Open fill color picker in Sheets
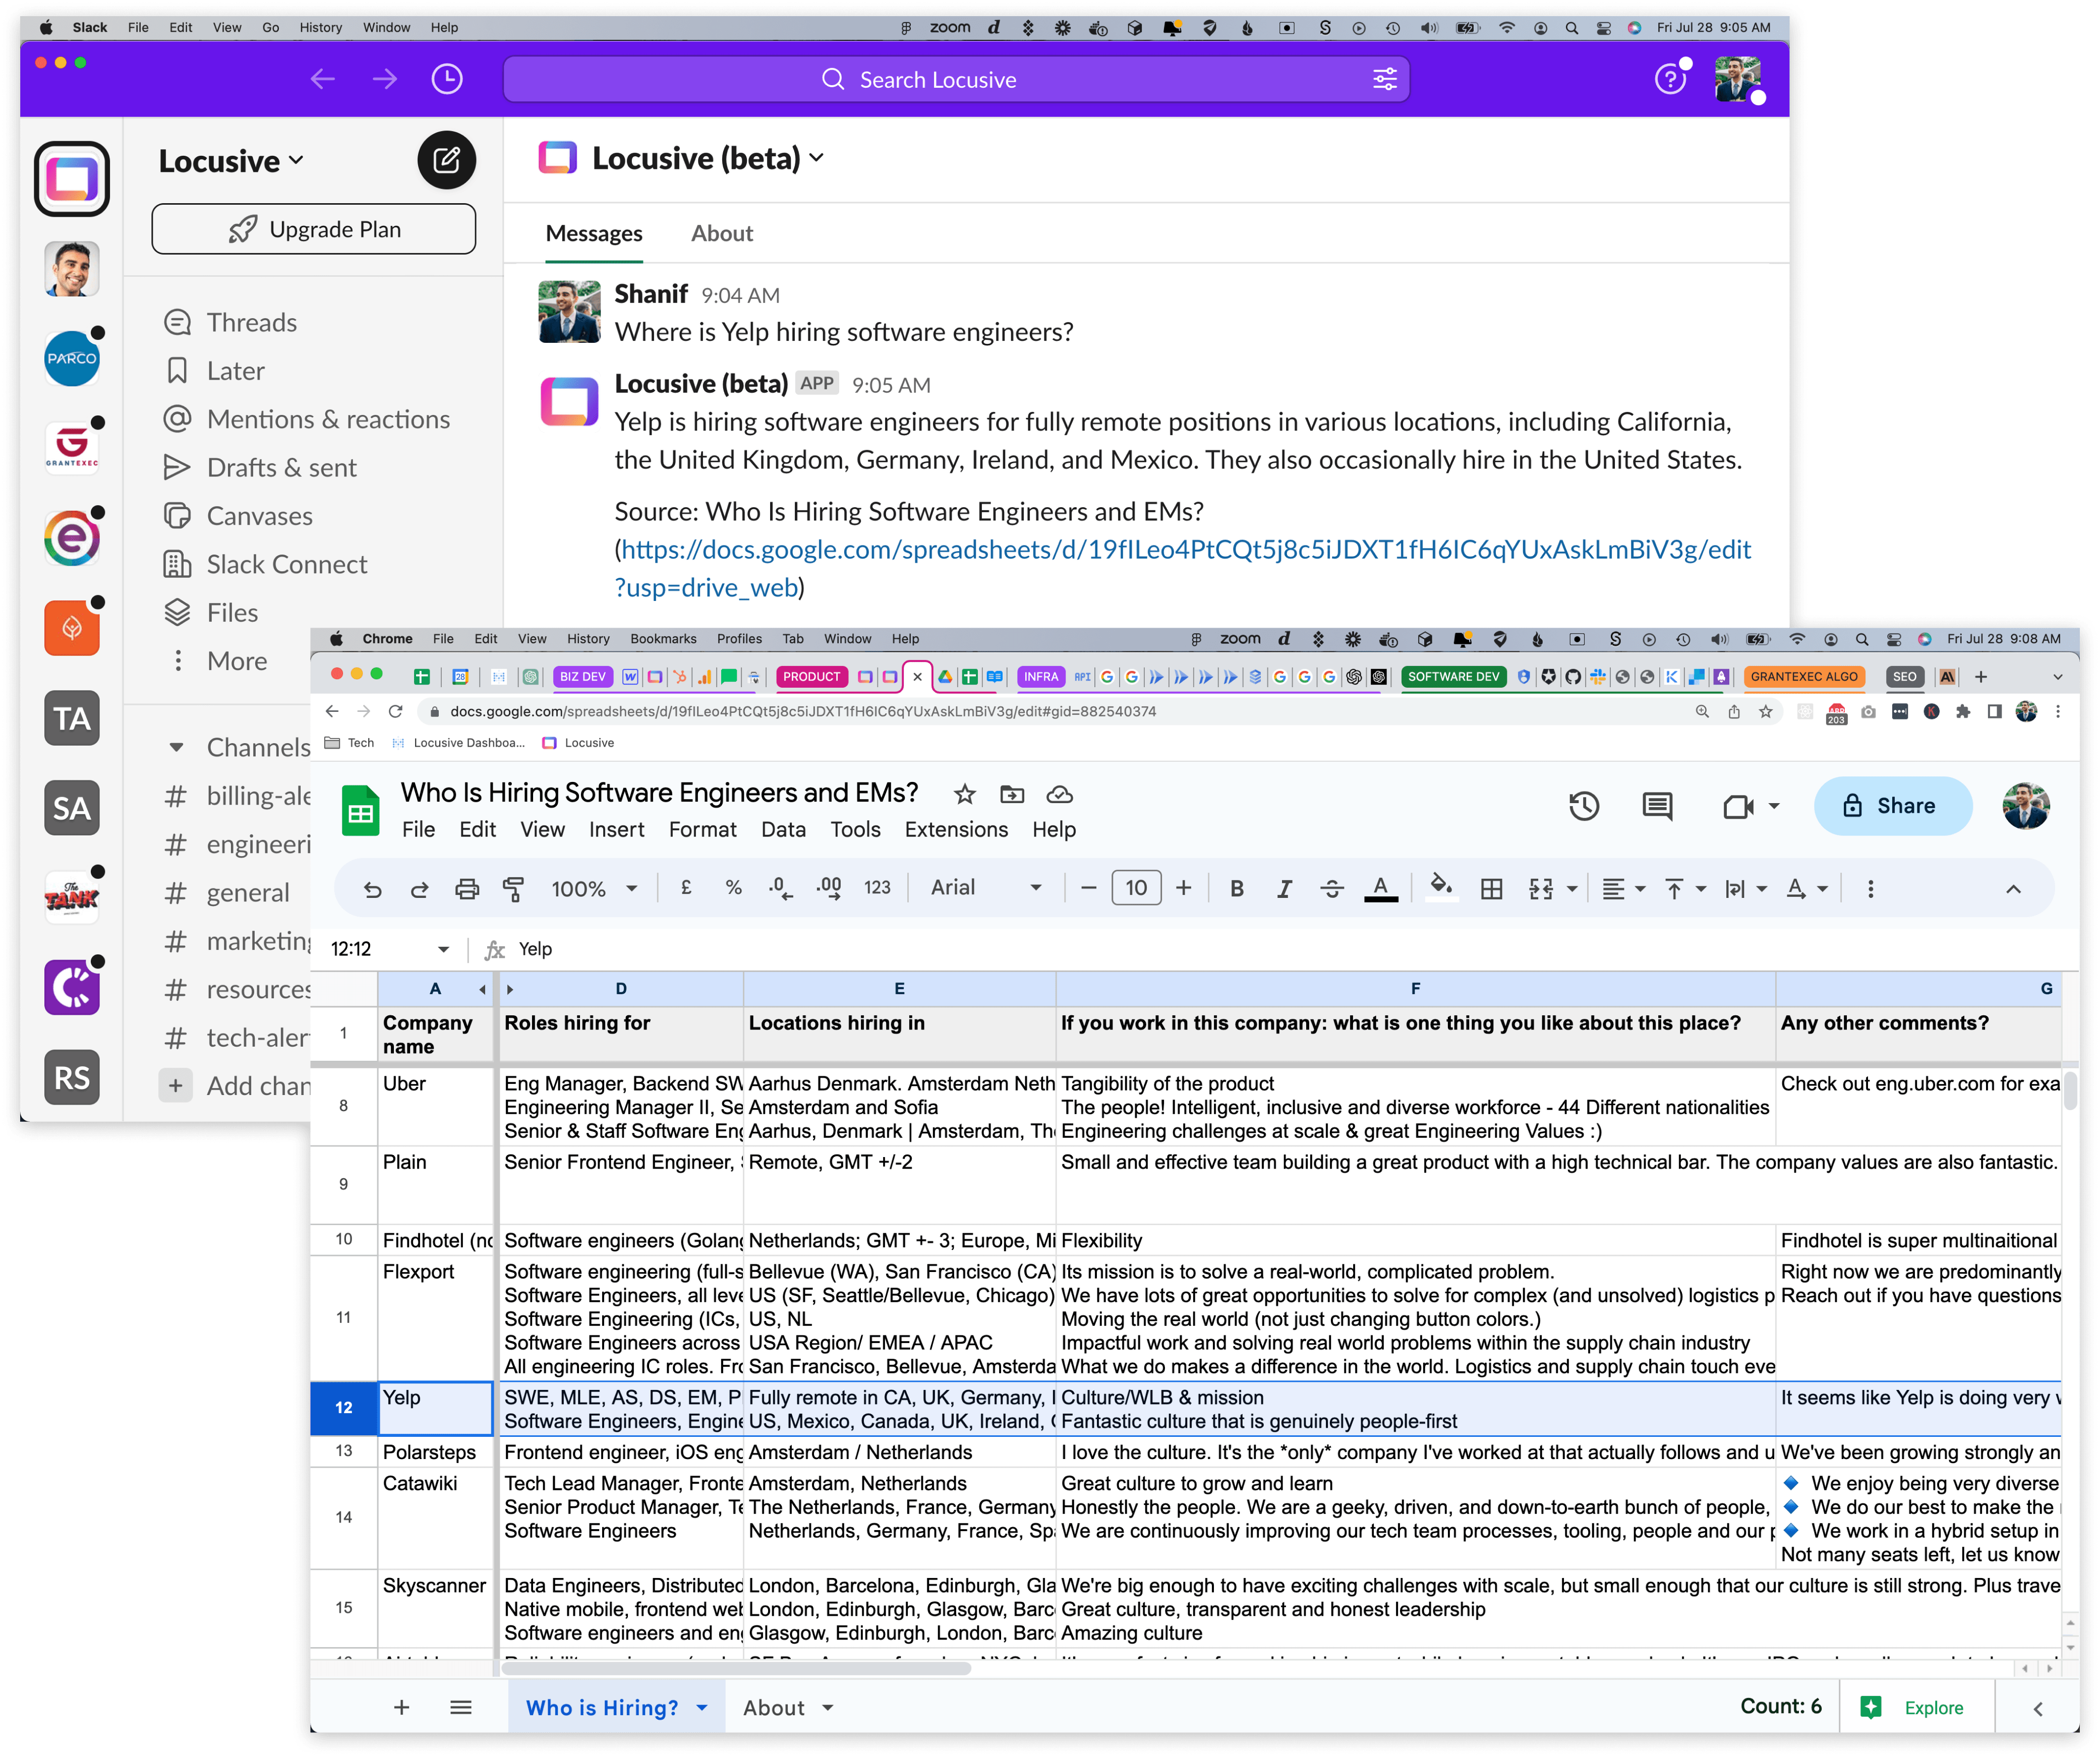Viewport: 2100px width, 1757px height. [1440, 887]
